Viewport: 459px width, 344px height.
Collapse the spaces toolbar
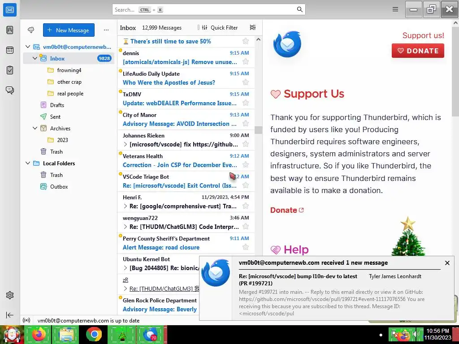(10, 315)
